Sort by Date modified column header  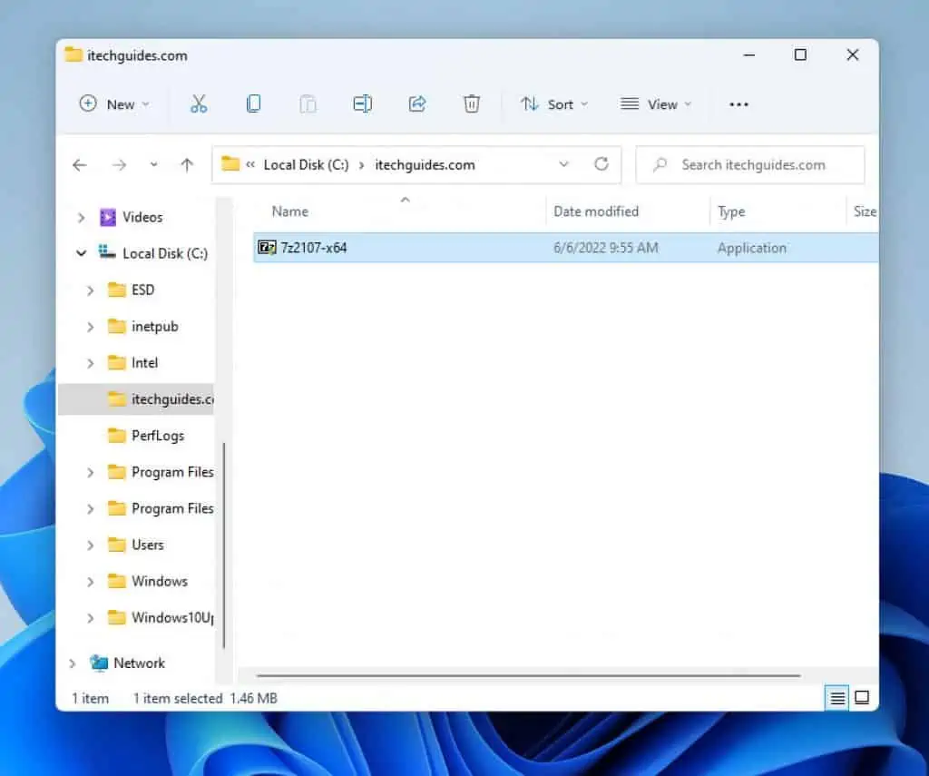(596, 211)
